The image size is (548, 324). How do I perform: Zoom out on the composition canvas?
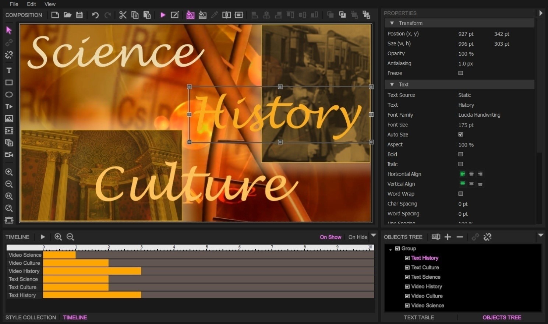pyautogui.click(x=9, y=184)
